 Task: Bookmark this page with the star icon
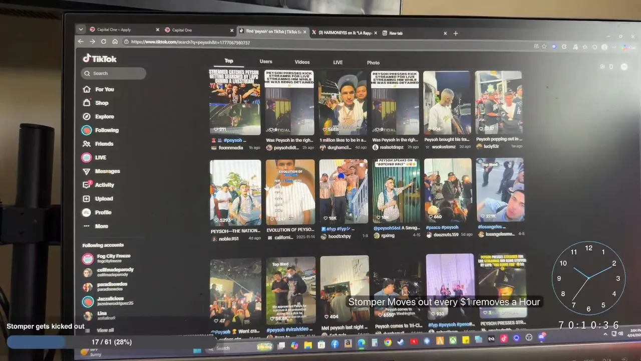[544, 47]
